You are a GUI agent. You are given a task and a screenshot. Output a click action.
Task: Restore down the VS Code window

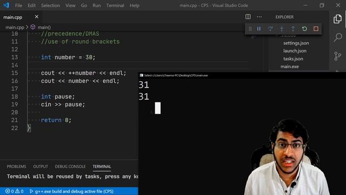point(322,5)
